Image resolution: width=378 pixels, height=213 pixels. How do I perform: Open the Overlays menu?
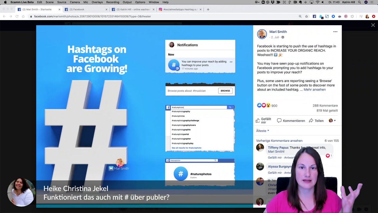[x=97, y=2]
